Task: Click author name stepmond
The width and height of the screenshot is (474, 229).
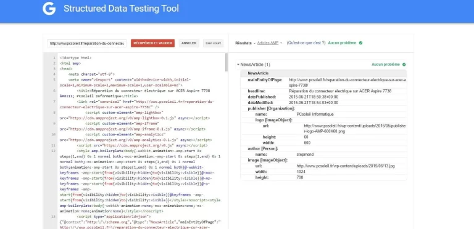Action: coord(305,155)
